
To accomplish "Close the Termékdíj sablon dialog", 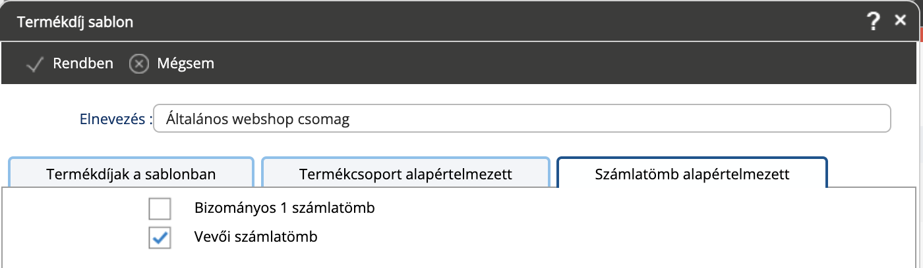I will click(x=901, y=20).
